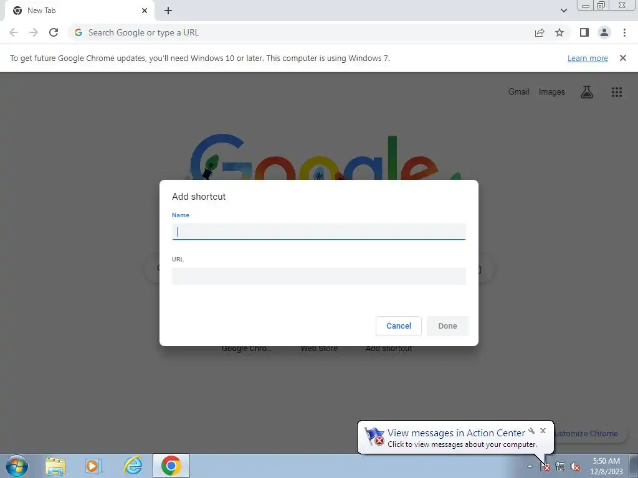The height and width of the screenshot is (478, 638).
Task: Click the Action Center flag tray icon
Action: pos(545,467)
